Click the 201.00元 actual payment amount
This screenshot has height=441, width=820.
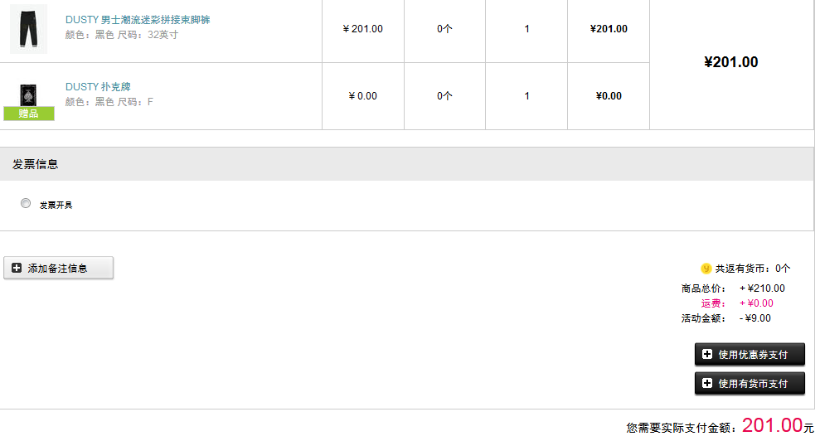tap(778, 425)
